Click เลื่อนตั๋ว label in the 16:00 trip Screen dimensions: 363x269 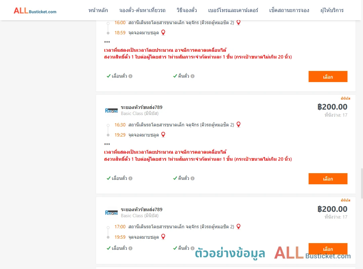[119, 76]
